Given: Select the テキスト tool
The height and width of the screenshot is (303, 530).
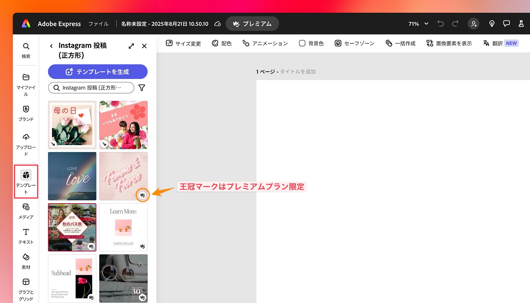Looking at the screenshot, I should [26, 236].
